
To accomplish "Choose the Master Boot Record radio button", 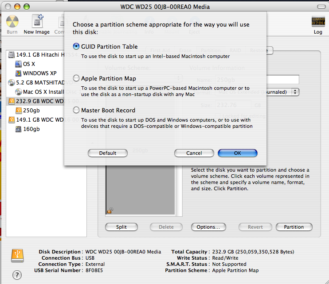I will (x=76, y=110).
